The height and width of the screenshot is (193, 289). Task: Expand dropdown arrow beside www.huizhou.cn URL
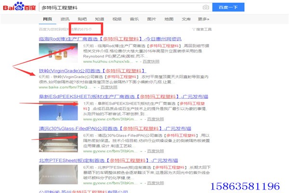(x=137, y=62)
